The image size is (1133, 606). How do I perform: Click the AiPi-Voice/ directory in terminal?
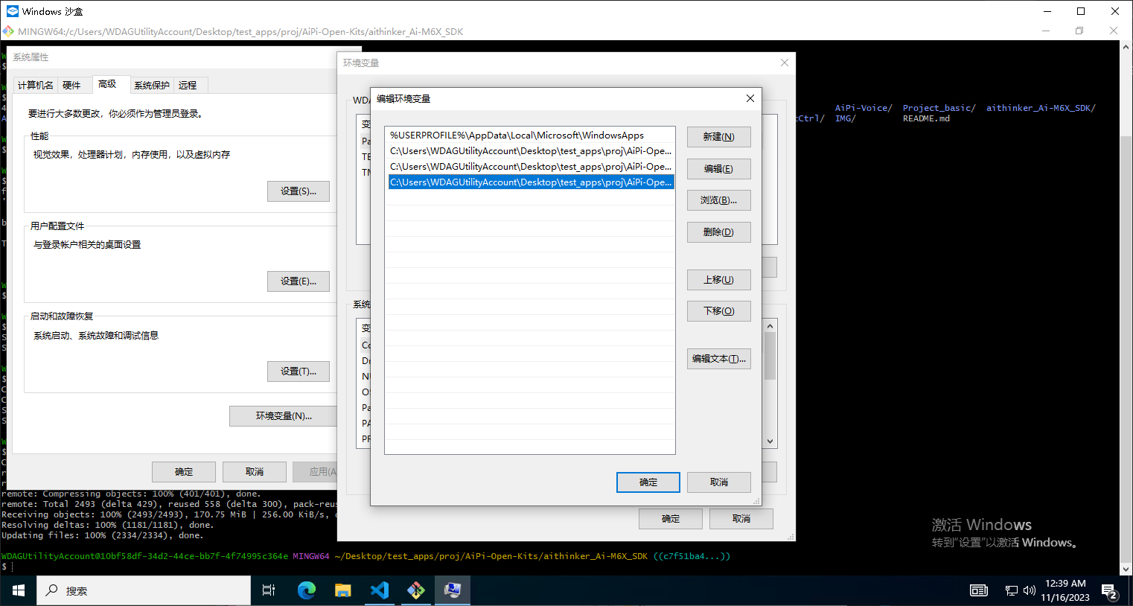click(864, 108)
